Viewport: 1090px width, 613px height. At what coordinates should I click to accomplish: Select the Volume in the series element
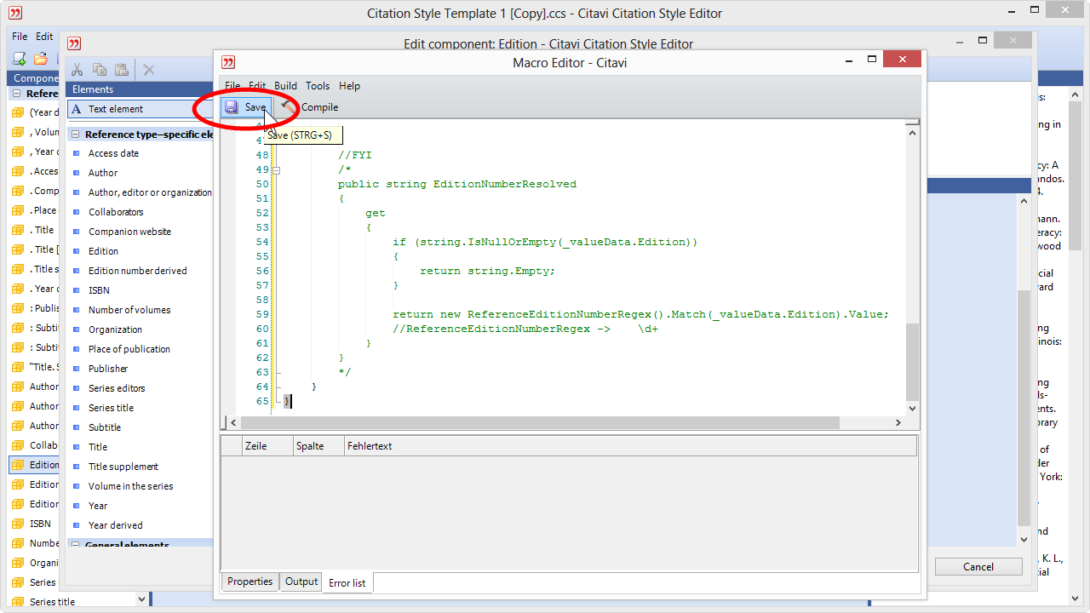click(x=130, y=486)
